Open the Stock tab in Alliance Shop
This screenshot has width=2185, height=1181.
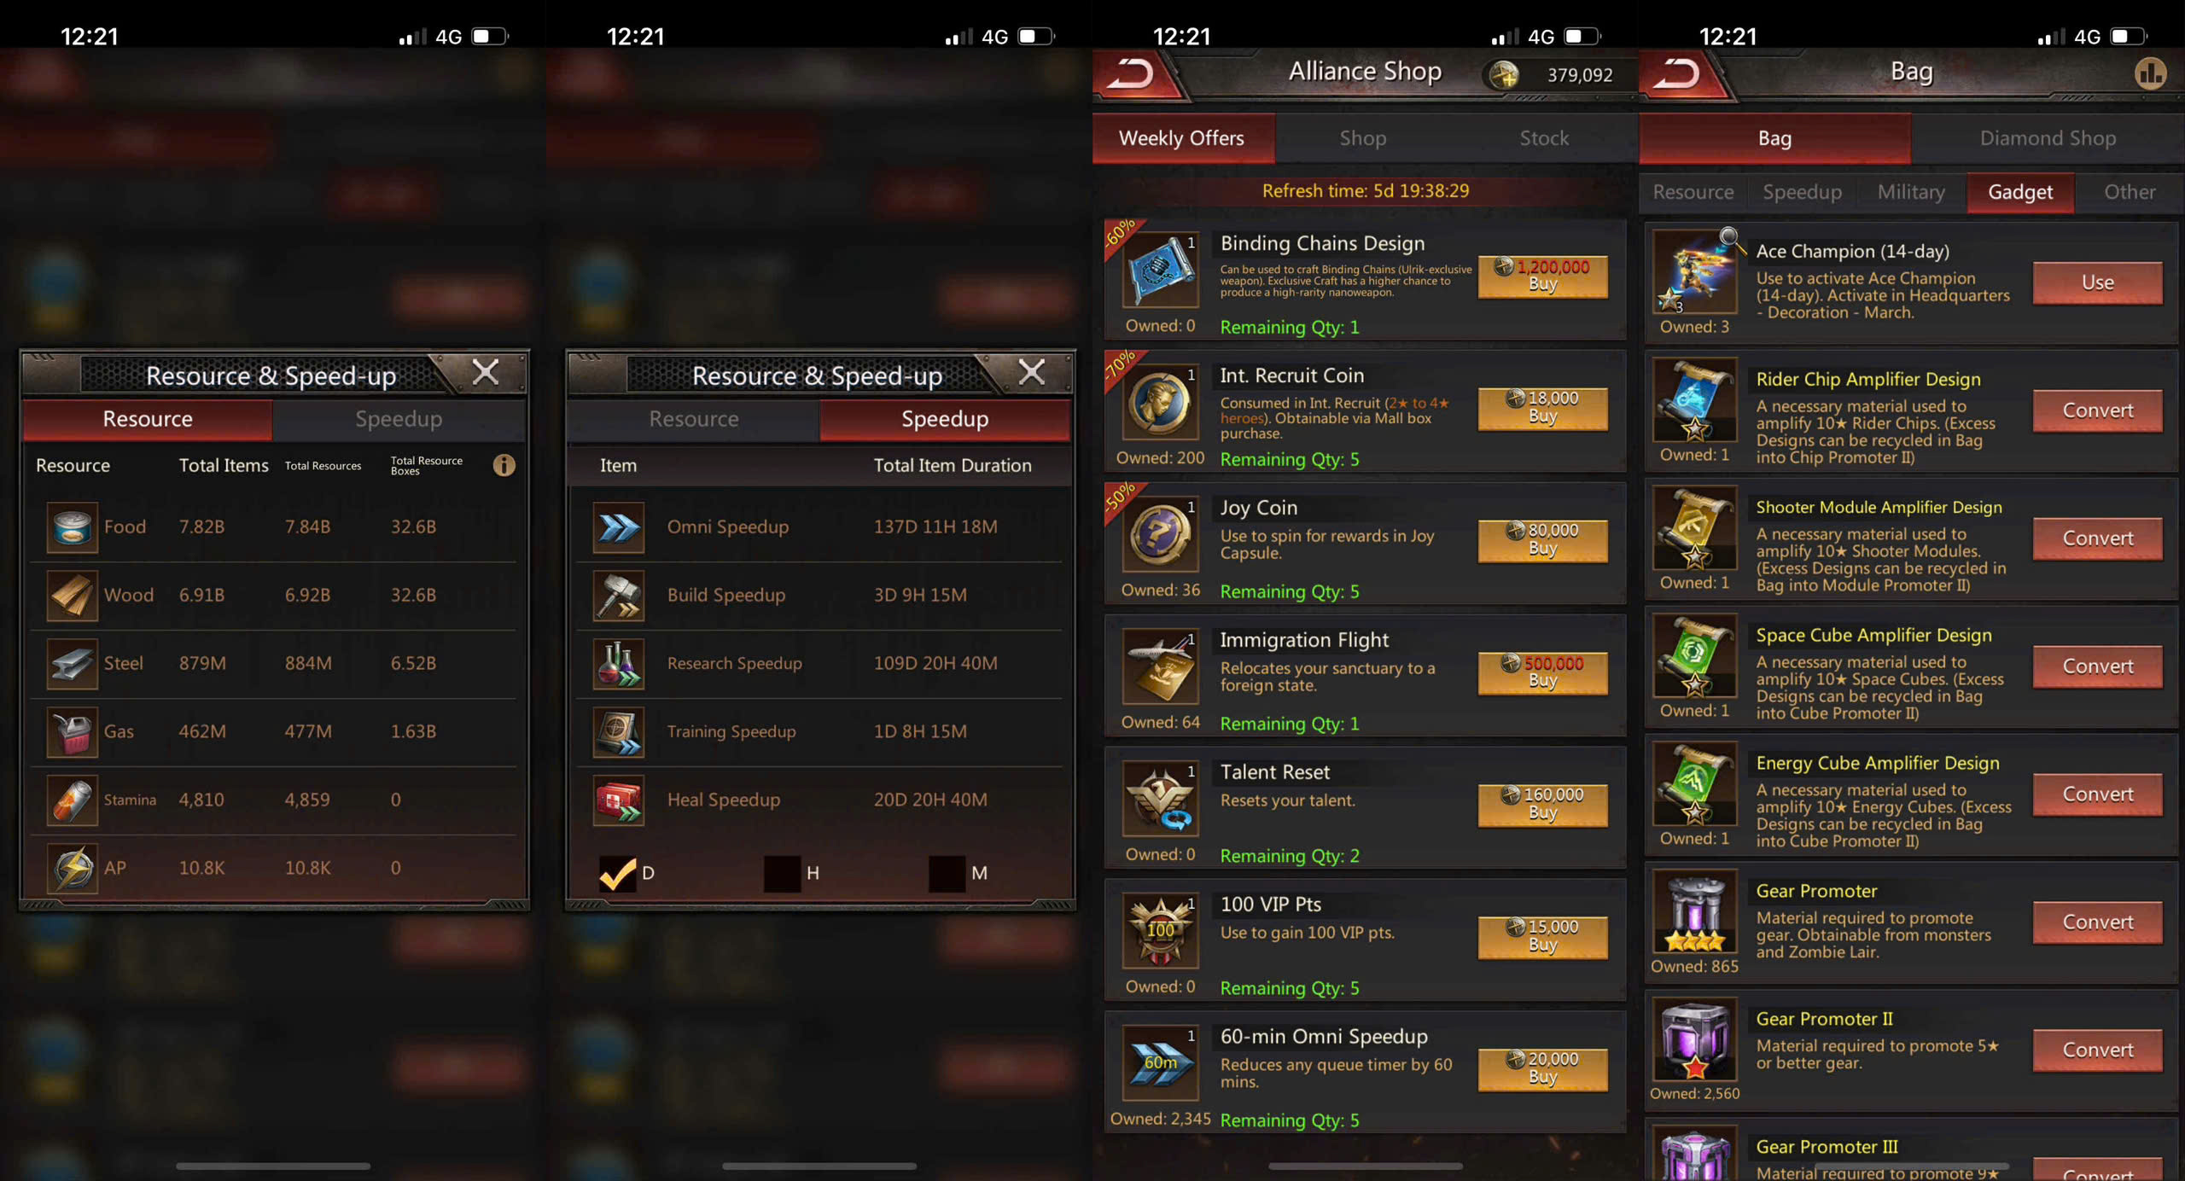coord(1543,138)
